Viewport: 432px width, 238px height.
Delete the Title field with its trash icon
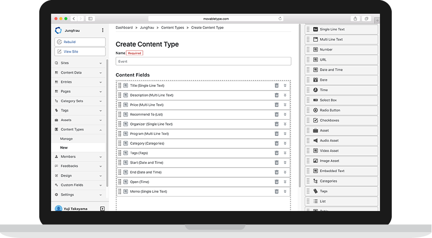pyautogui.click(x=276, y=85)
